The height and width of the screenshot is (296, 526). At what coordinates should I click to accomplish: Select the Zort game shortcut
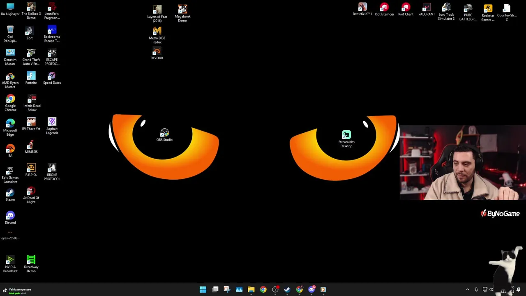[x=30, y=33]
